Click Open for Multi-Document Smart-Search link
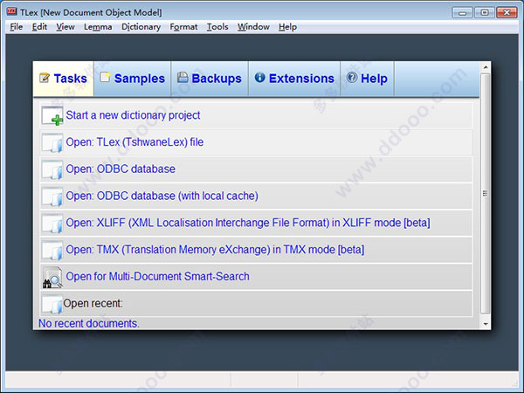Viewport: 524px width, 393px height. (157, 276)
